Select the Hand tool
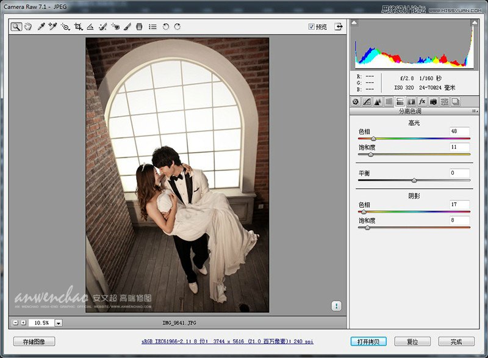This screenshot has height=358, width=488. click(x=28, y=26)
